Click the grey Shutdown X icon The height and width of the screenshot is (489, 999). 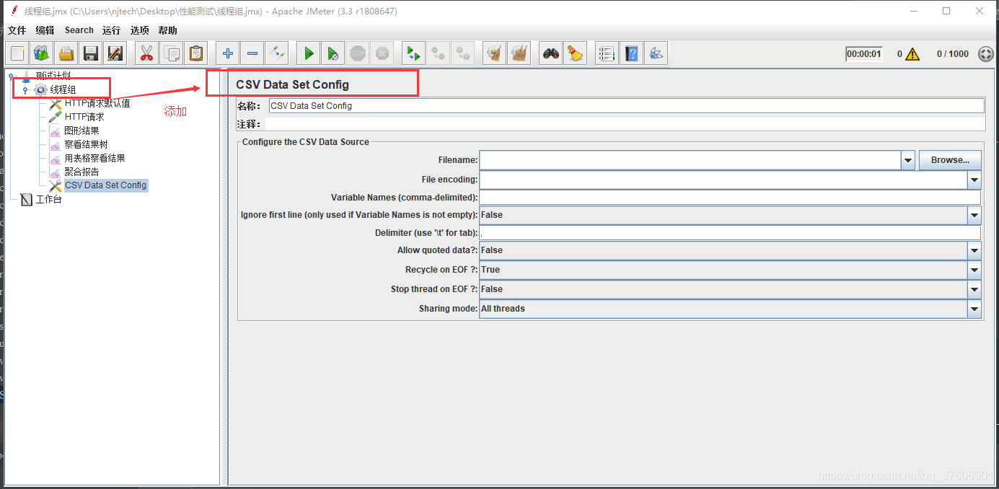pos(382,53)
